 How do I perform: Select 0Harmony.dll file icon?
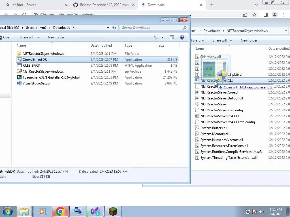(x=197, y=57)
